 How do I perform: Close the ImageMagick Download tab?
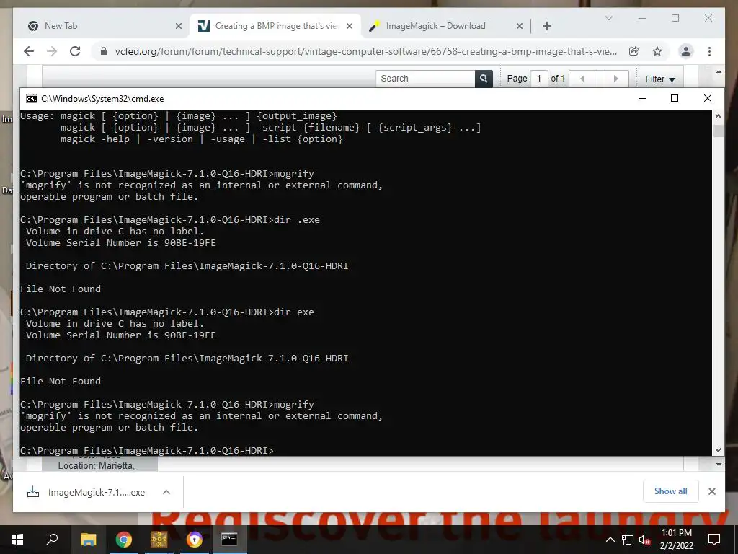[519, 26]
